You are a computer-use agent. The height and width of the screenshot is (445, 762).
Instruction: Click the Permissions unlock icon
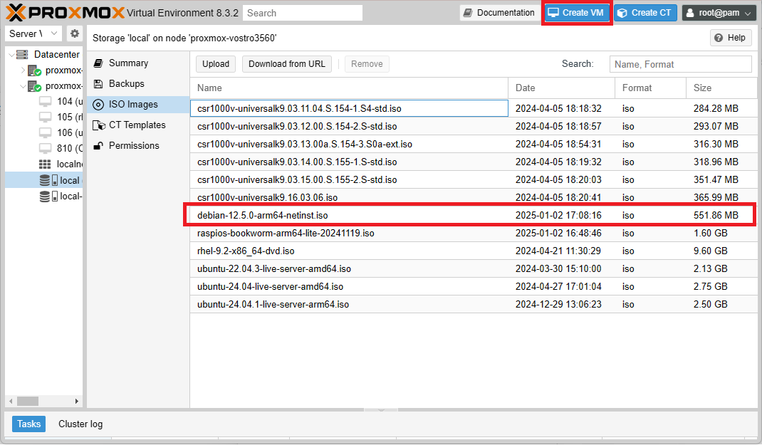click(98, 146)
